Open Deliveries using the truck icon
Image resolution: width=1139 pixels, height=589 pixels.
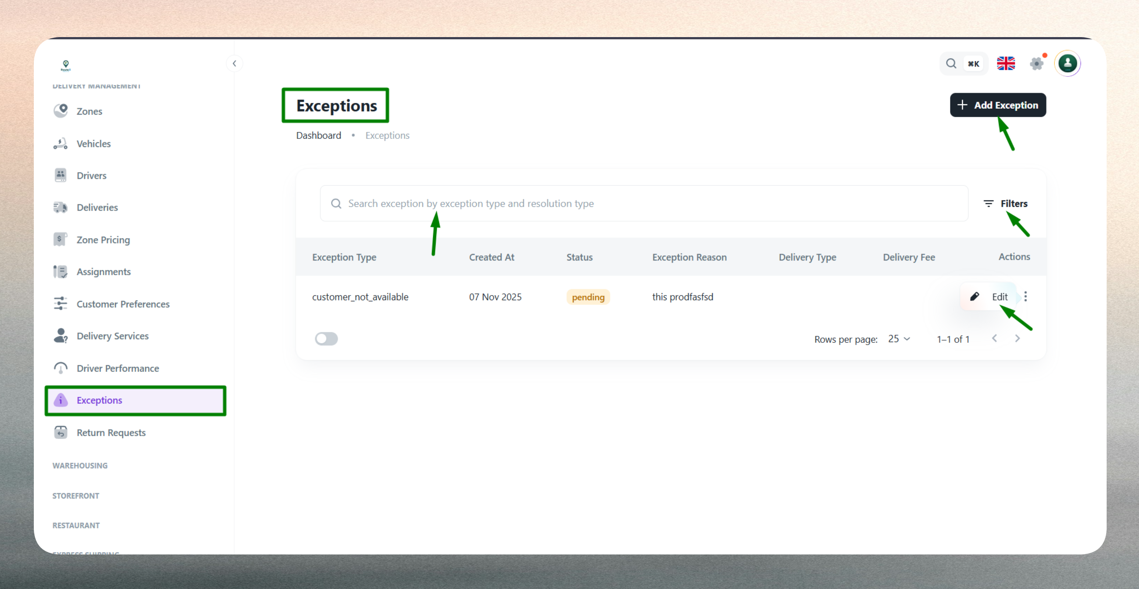61,207
